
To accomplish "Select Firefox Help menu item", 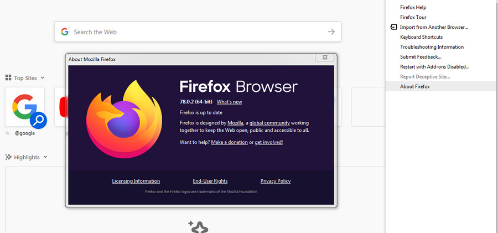I will [442, 7].
